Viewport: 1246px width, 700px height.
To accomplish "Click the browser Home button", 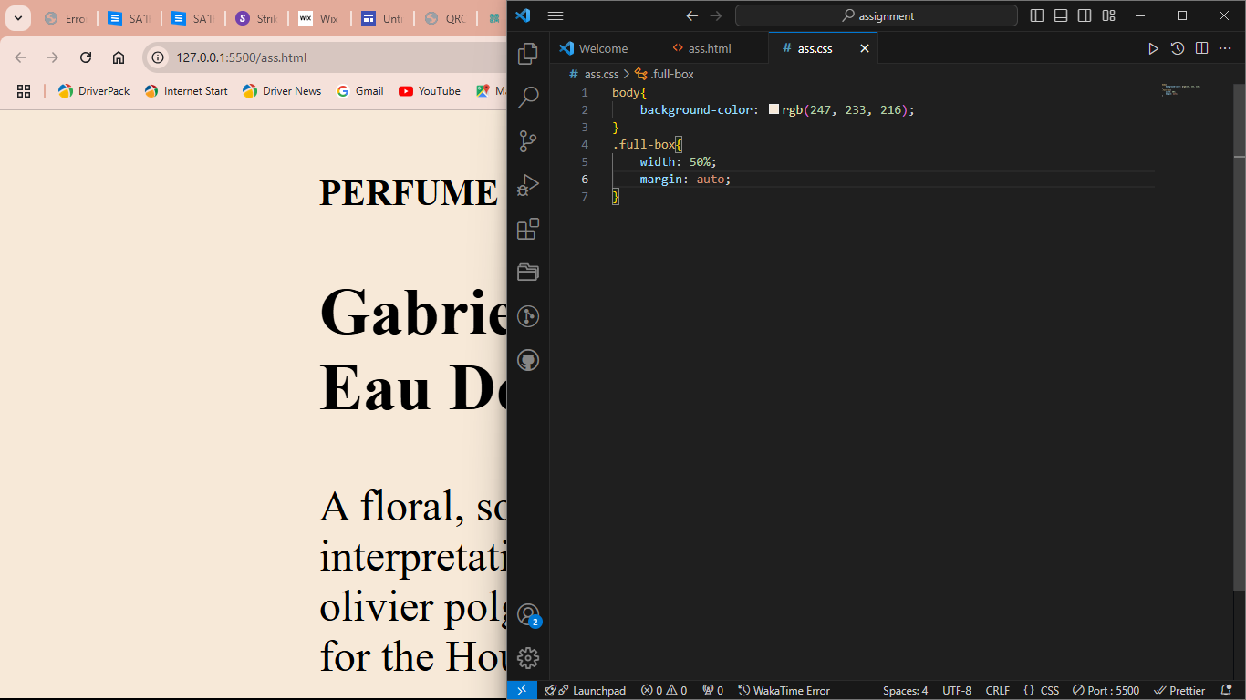I will click(x=119, y=57).
